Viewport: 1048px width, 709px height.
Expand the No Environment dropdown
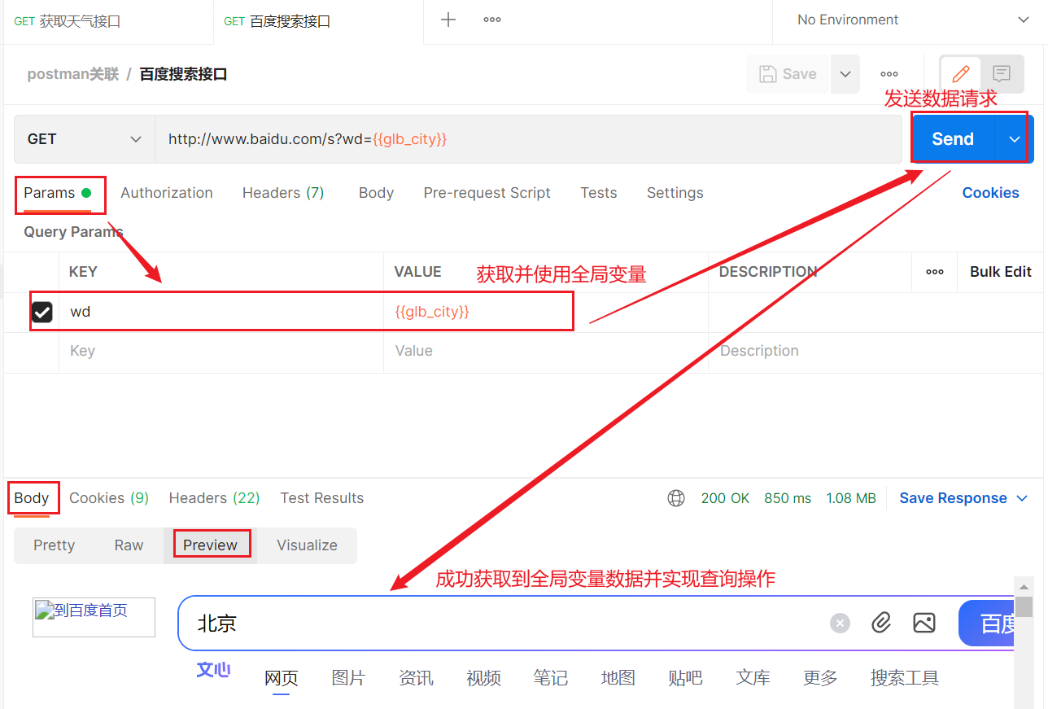tap(911, 20)
